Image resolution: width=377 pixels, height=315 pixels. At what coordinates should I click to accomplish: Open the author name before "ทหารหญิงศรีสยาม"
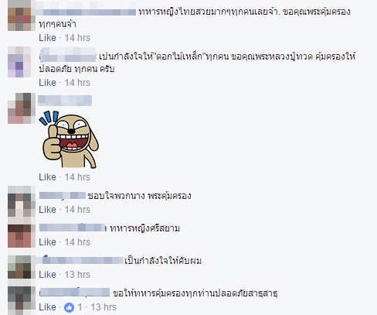pyautogui.click(x=73, y=228)
